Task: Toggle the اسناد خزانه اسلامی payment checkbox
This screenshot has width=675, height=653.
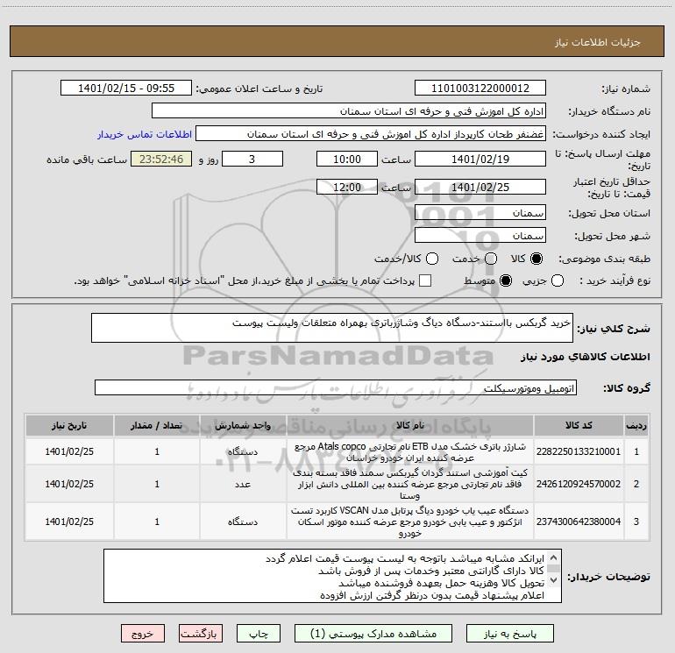Action: coord(425,280)
